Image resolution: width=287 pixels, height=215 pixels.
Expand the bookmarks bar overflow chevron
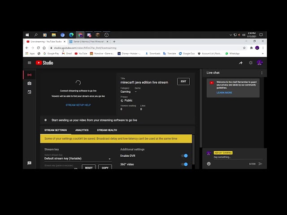[x=263, y=54]
